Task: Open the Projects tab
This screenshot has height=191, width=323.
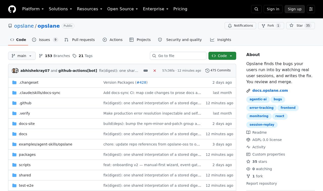Action: tap(140, 40)
